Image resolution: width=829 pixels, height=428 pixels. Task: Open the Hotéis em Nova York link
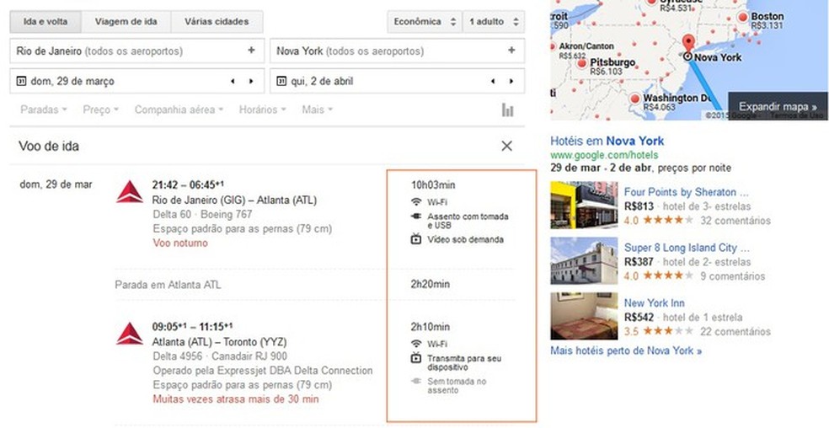tap(607, 141)
